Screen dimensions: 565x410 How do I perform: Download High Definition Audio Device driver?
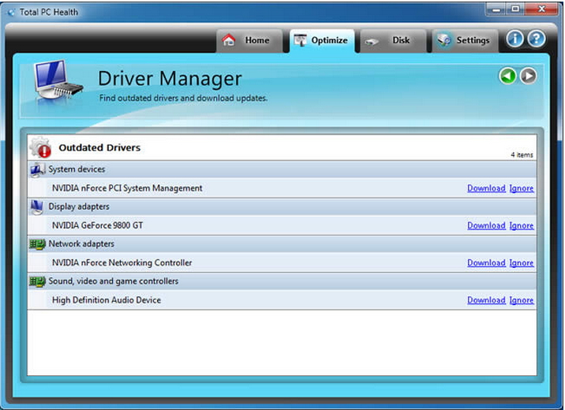486,300
